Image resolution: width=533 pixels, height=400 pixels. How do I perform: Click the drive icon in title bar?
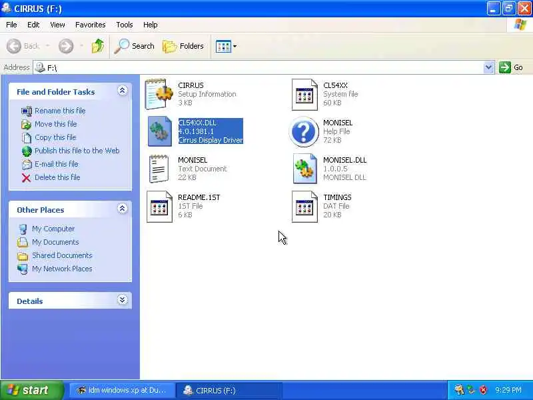click(x=6, y=8)
